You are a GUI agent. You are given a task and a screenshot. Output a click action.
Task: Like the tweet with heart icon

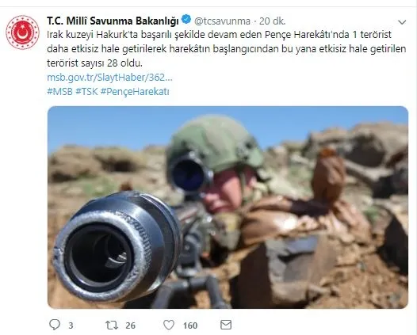(169, 325)
